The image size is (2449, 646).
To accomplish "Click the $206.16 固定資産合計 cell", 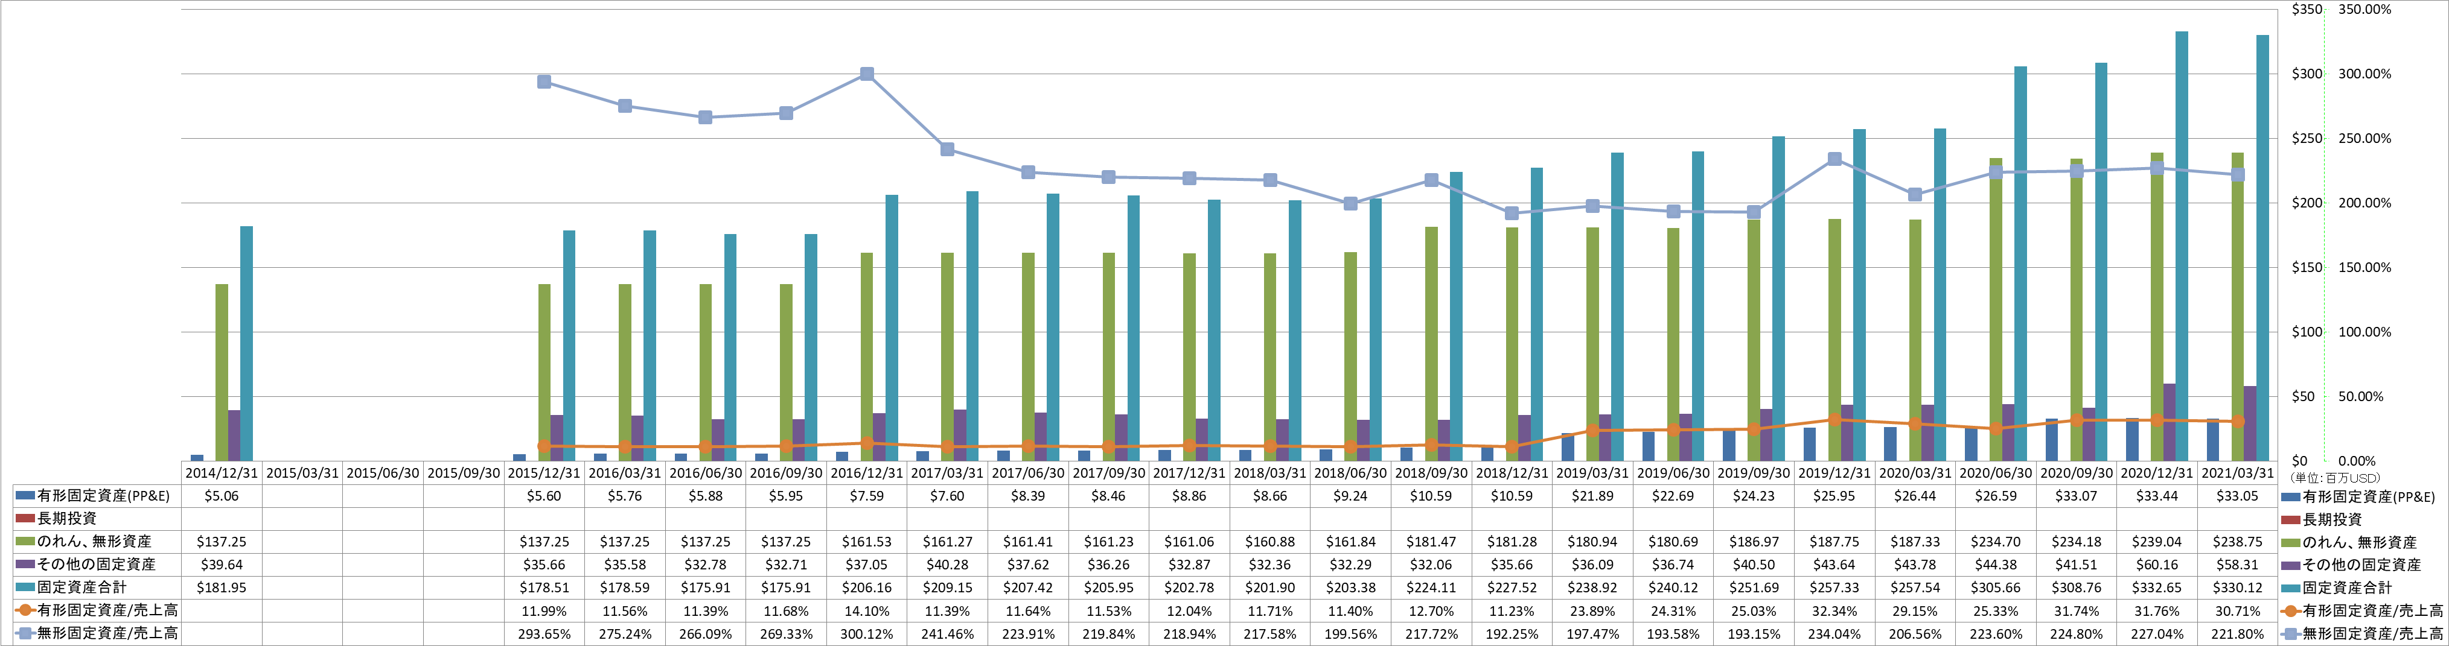I will (866, 587).
